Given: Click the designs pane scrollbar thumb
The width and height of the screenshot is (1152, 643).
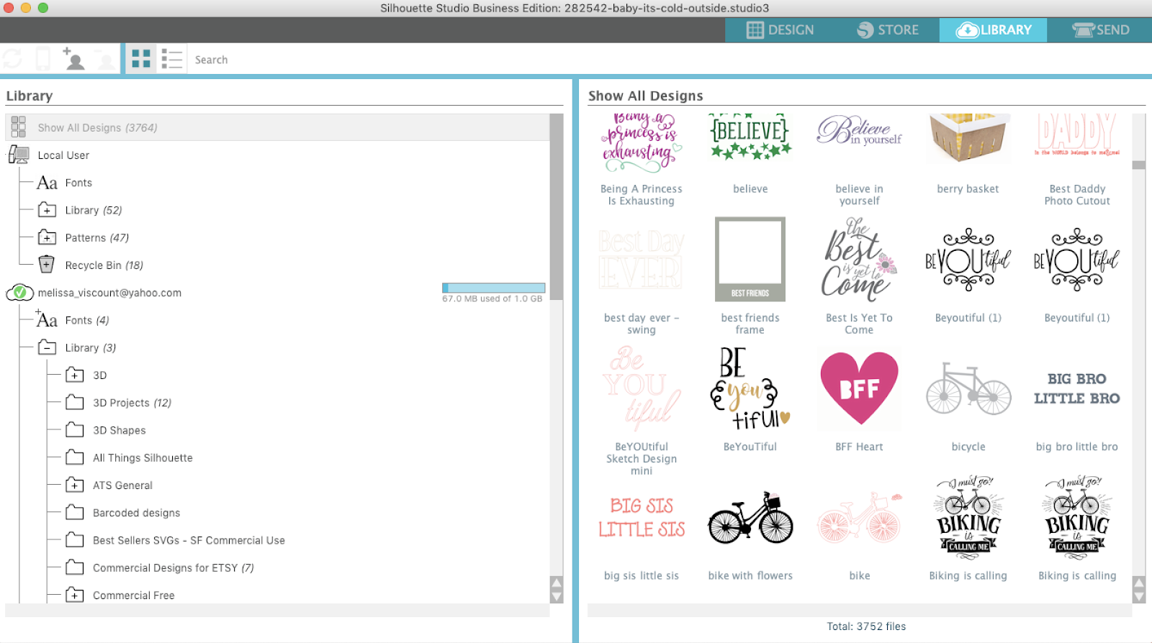Looking at the screenshot, I should click(x=1138, y=165).
